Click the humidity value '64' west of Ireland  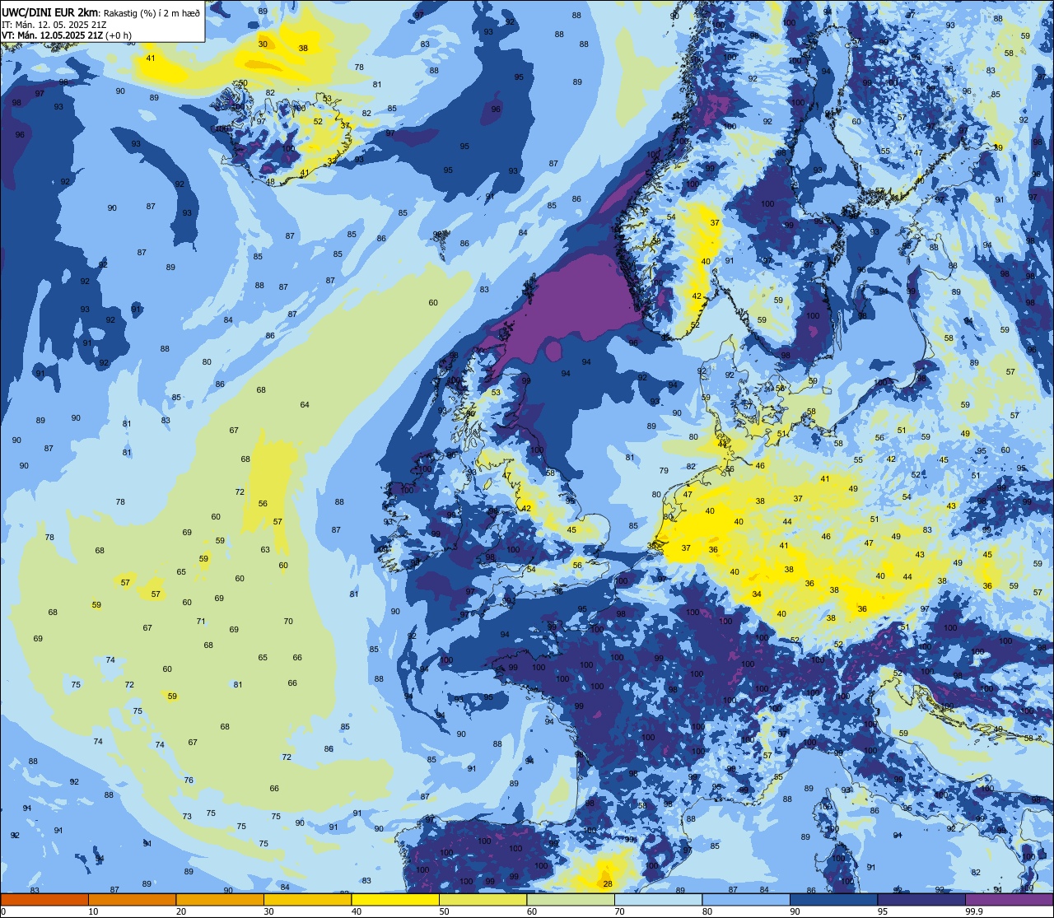[x=305, y=404]
